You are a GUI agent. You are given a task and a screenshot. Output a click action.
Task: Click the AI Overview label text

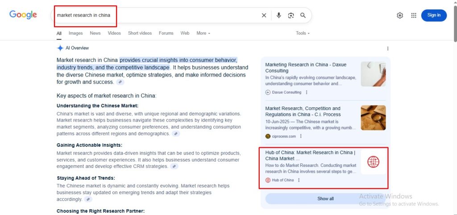click(77, 48)
